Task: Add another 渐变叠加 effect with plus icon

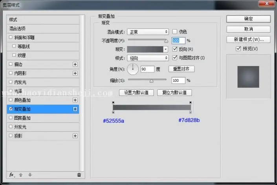Action: pyautogui.click(x=75, y=109)
